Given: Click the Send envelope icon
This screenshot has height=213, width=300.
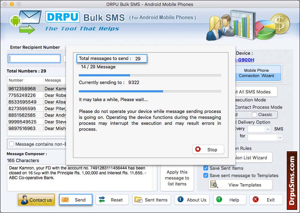Looking at the screenshot, I should tap(65, 200).
